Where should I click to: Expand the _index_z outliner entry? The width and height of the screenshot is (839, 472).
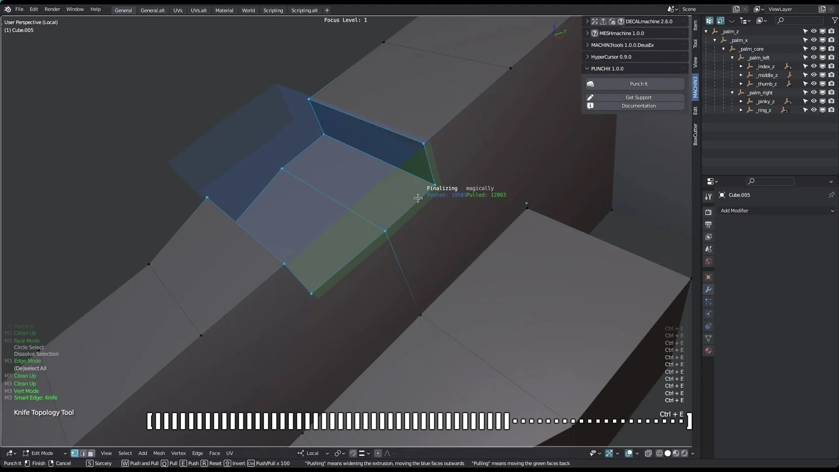click(741, 66)
